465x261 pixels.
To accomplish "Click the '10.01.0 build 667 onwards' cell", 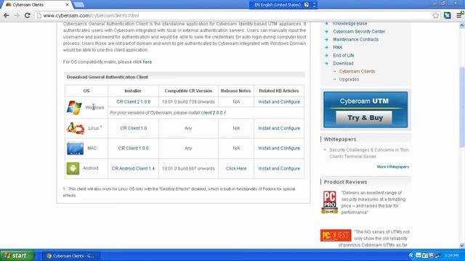I will [188, 168].
